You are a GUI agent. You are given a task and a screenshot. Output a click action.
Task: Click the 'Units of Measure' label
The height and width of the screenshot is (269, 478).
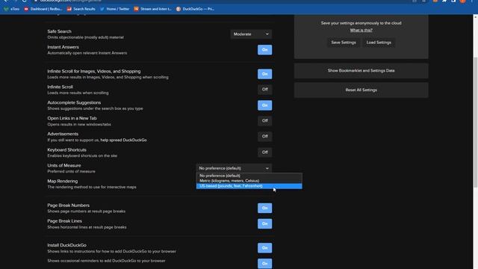click(64, 166)
